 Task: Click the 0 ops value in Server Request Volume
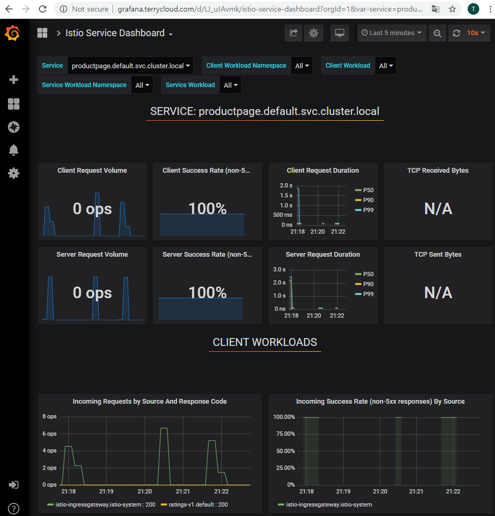92,292
